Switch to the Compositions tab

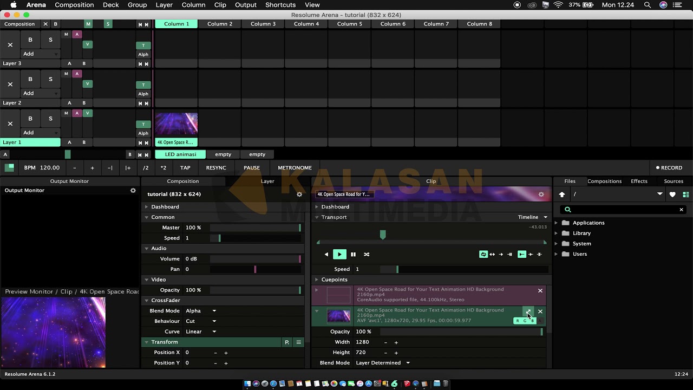click(x=604, y=181)
